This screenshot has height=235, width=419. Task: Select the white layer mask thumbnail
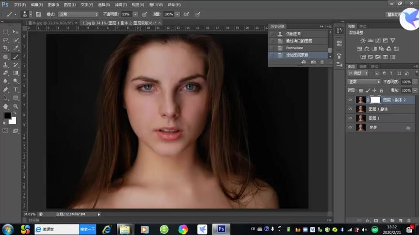coord(376,100)
